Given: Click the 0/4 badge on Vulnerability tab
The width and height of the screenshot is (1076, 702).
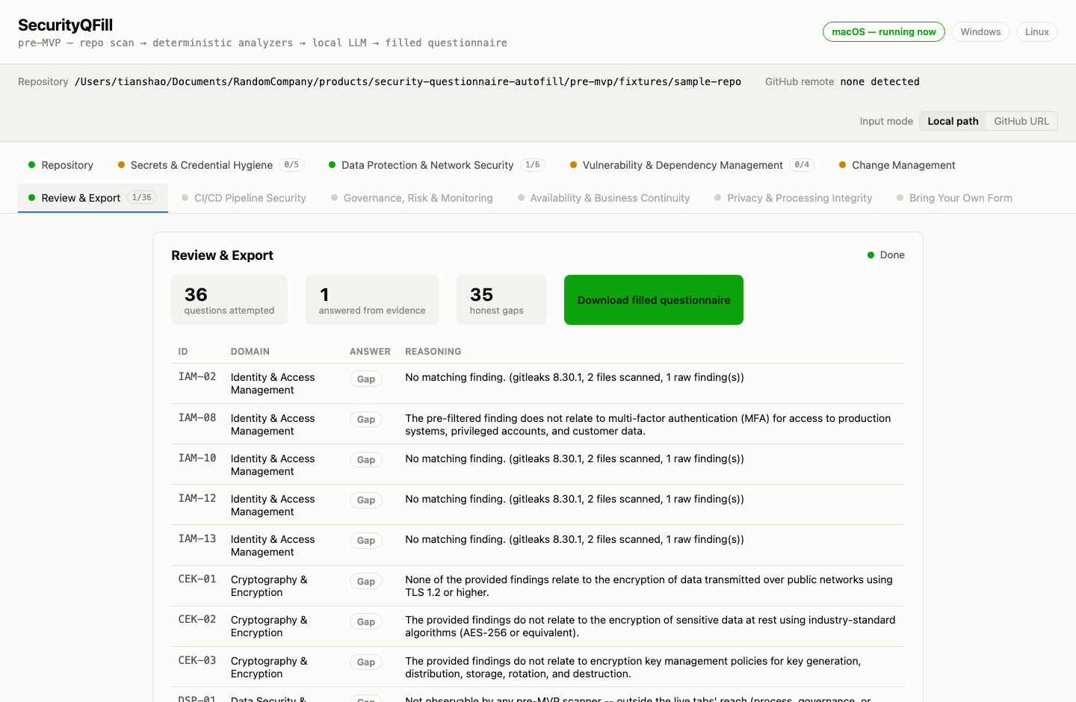Looking at the screenshot, I should [x=802, y=165].
